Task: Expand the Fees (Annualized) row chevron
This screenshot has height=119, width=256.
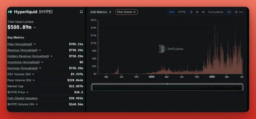Action: coord(35,44)
